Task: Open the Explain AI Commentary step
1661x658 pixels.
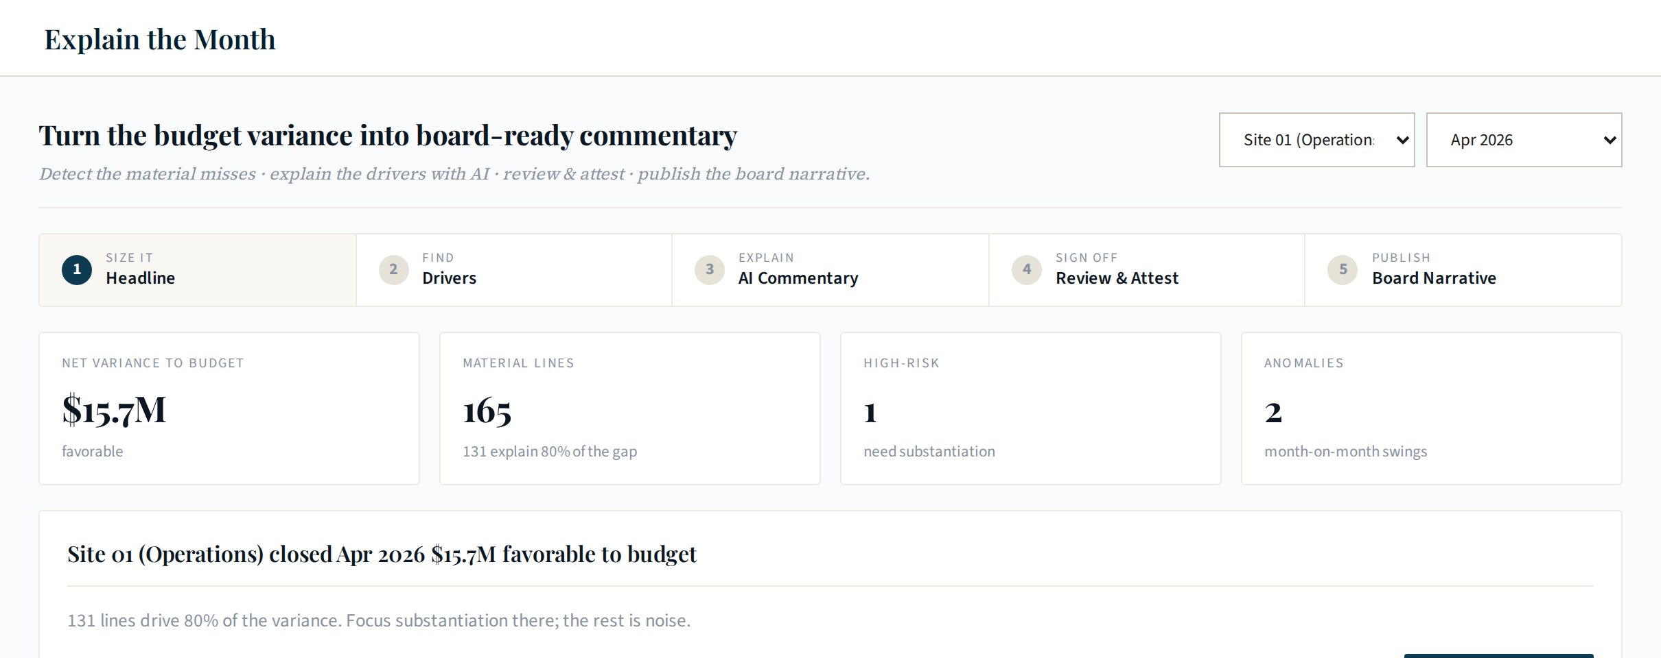Action: pos(830,270)
